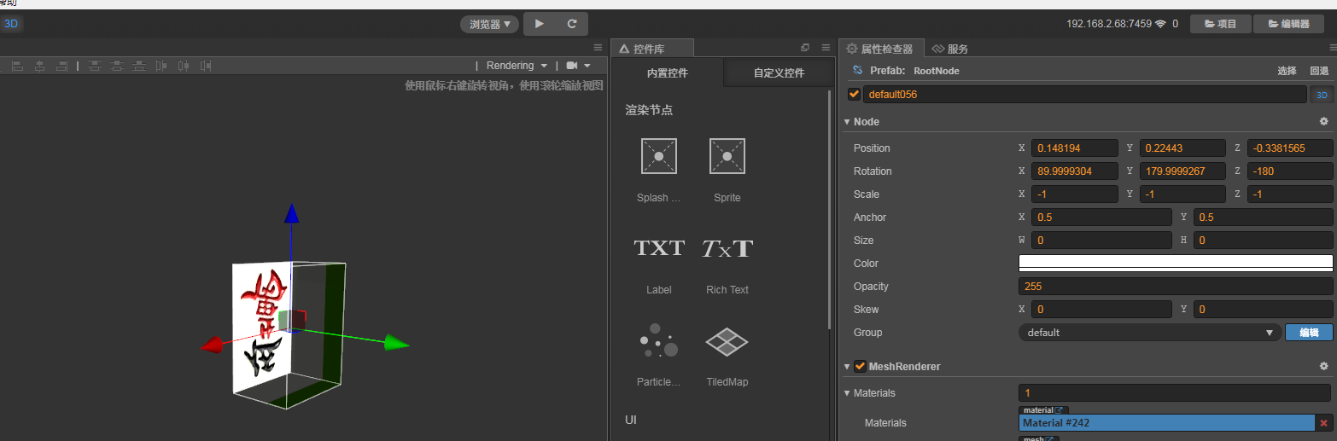Click the Opacity field showing 255
Image resolution: width=1337 pixels, height=441 pixels.
coord(1176,287)
